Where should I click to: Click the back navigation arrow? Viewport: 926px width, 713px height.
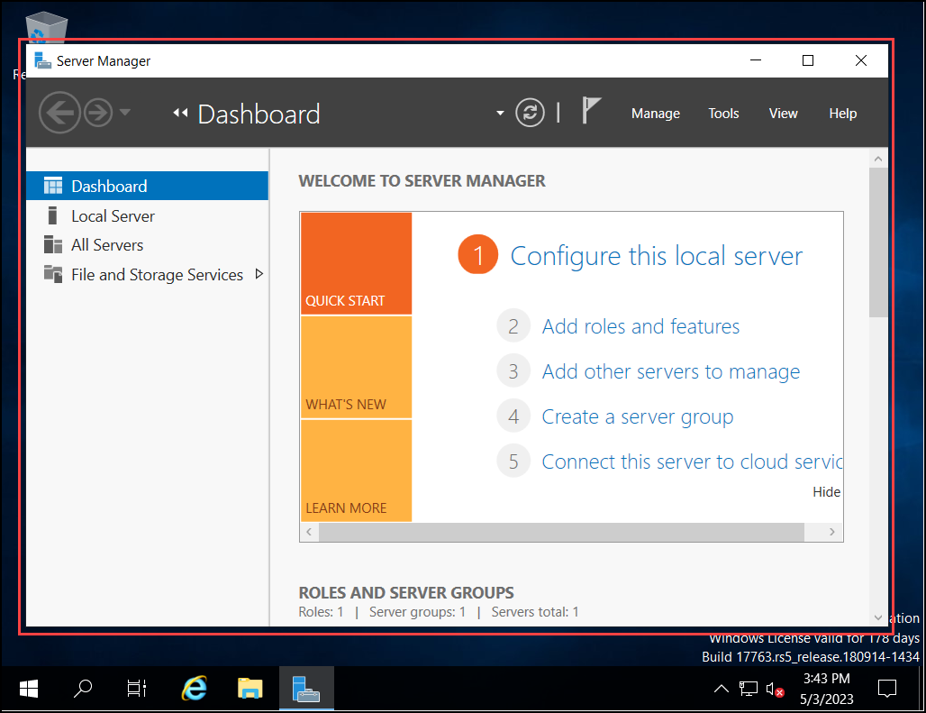pyautogui.click(x=59, y=113)
